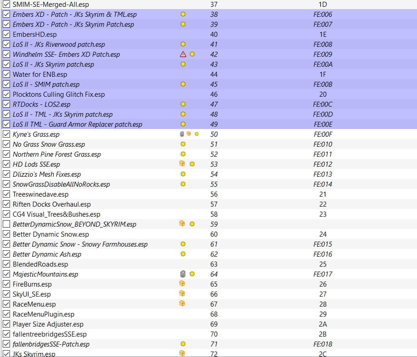Select HD Lods SSE.esp plugin name

point(36,164)
